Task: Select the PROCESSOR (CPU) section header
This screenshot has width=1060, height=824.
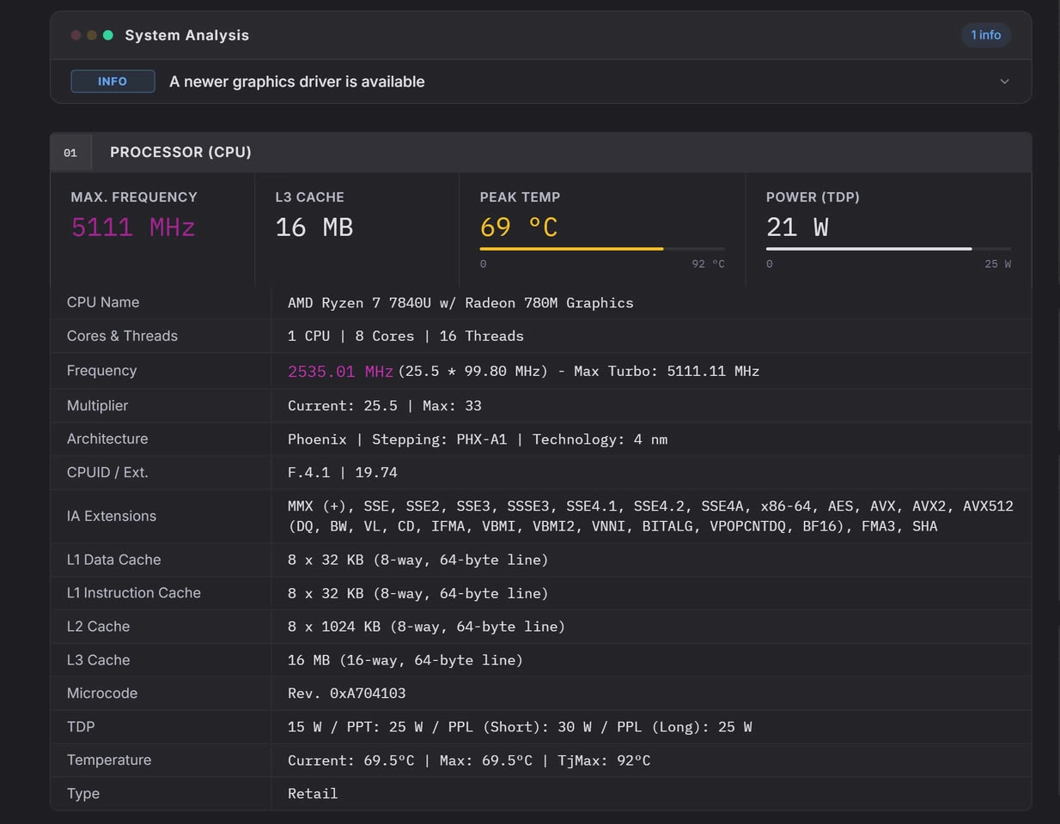Action: (x=541, y=152)
